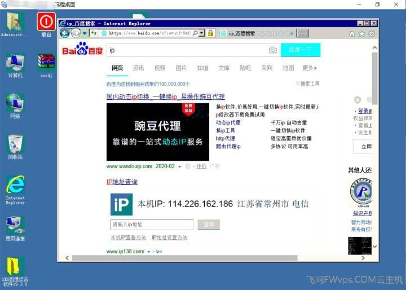
Task: Click the horizontal scrollbar left arrow
Action: 67,258
